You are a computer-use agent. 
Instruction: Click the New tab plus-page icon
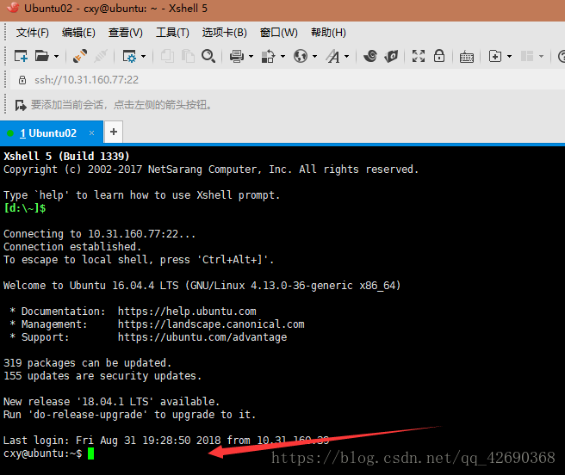click(x=495, y=56)
